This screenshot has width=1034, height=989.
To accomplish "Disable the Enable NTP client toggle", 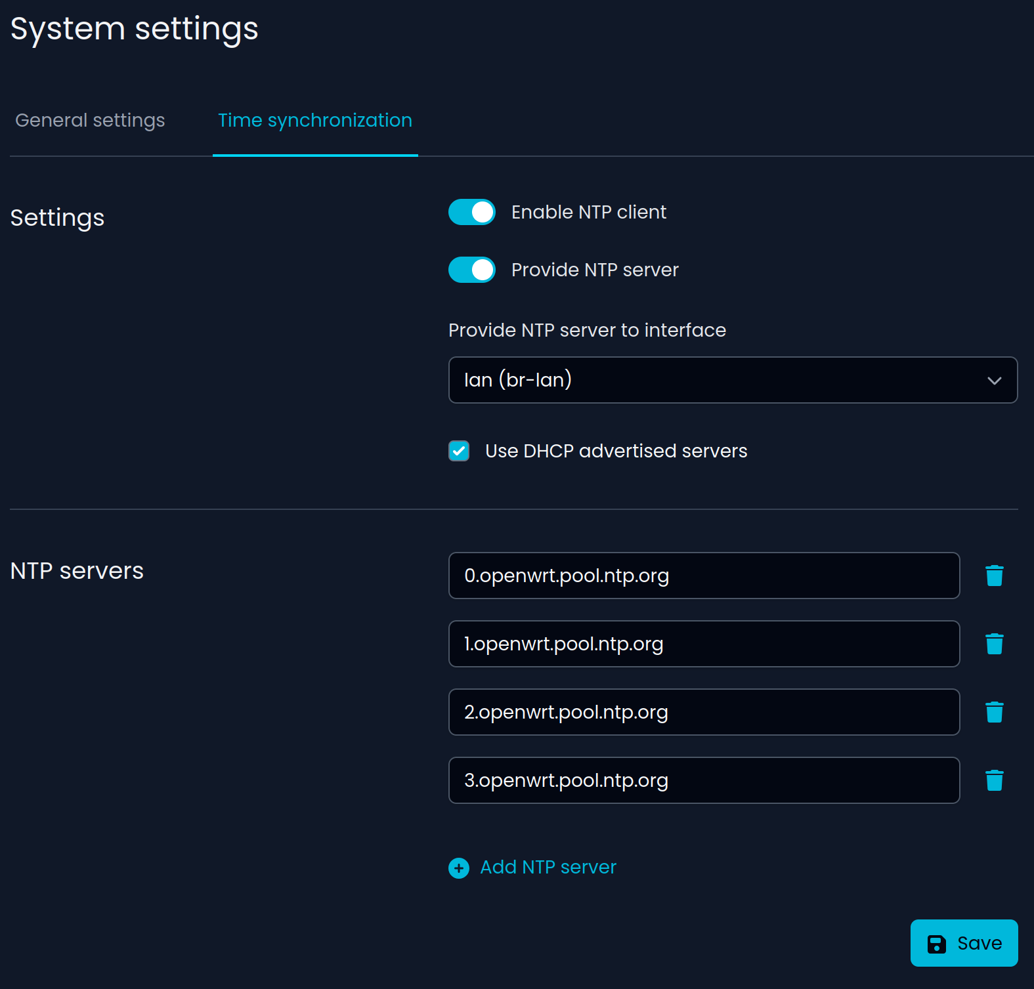I will pos(471,212).
